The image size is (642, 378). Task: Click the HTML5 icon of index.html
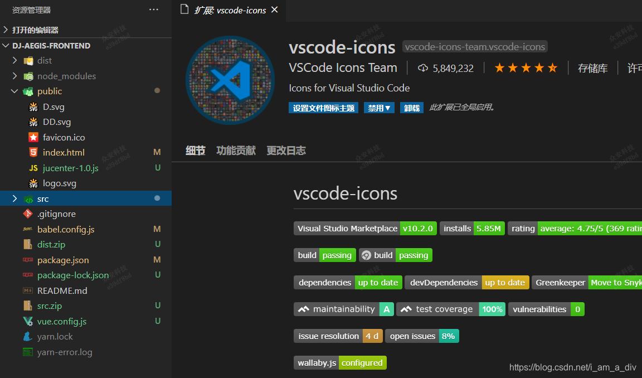[33, 152]
